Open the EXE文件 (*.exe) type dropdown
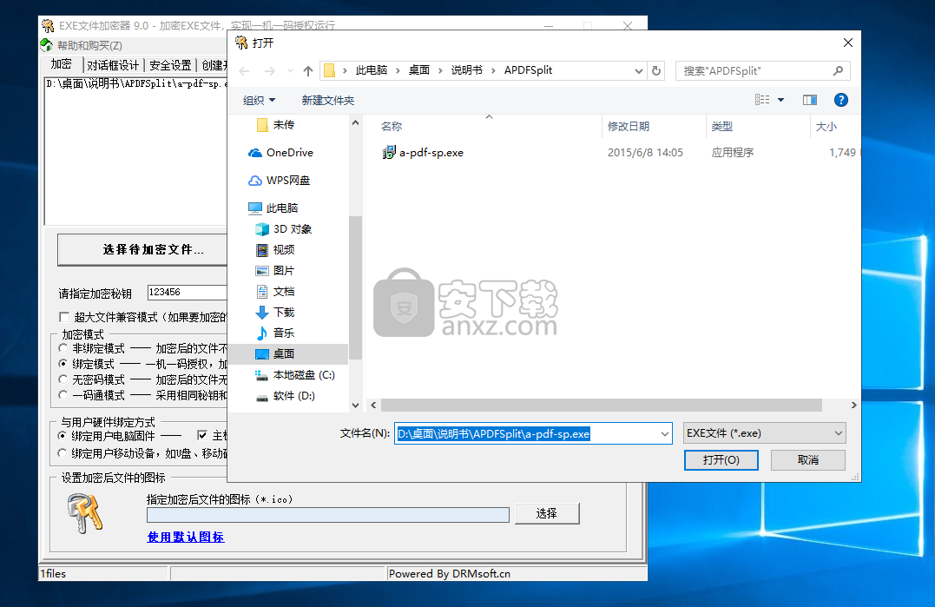This screenshot has height=607, width=935. 765,433
